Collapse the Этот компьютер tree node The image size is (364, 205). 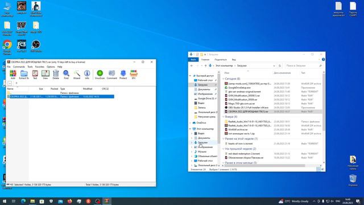click(x=190, y=129)
